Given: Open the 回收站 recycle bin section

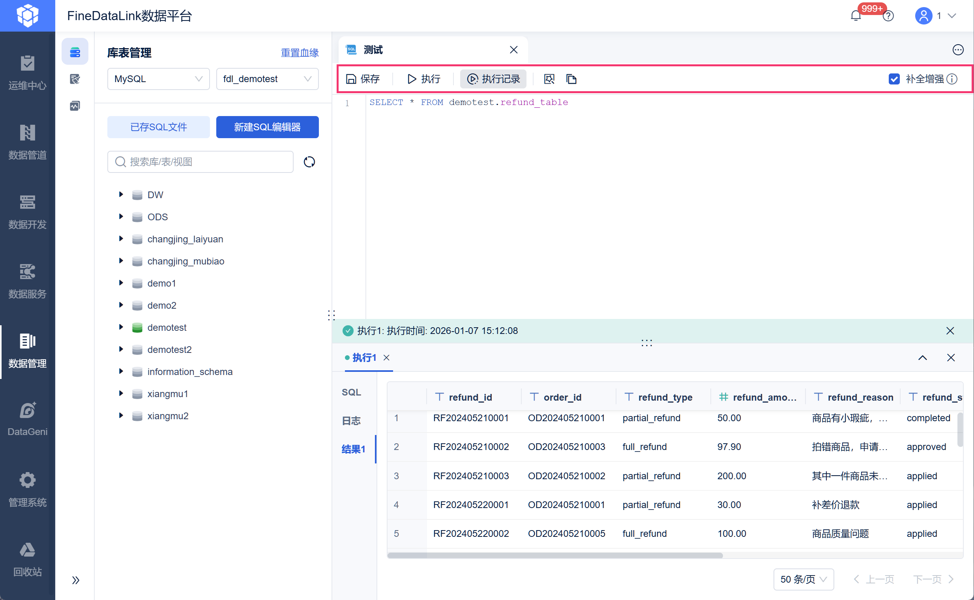Looking at the screenshot, I should pos(27,558).
